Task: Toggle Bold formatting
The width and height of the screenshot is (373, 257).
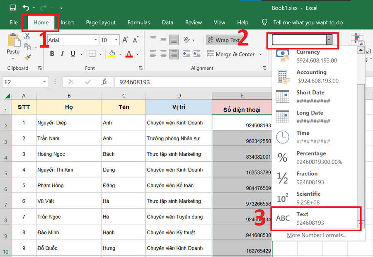Action: (x=52, y=54)
